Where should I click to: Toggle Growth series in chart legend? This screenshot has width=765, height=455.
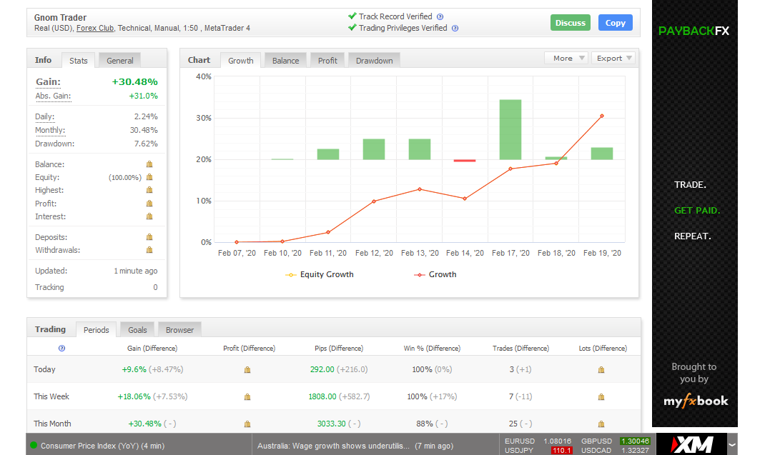click(435, 274)
